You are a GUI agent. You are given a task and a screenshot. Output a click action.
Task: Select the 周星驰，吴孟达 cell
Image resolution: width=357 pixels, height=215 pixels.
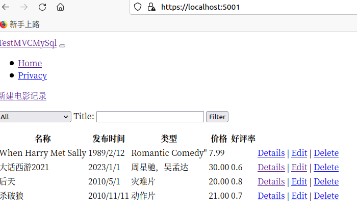click(x=160, y=167)
